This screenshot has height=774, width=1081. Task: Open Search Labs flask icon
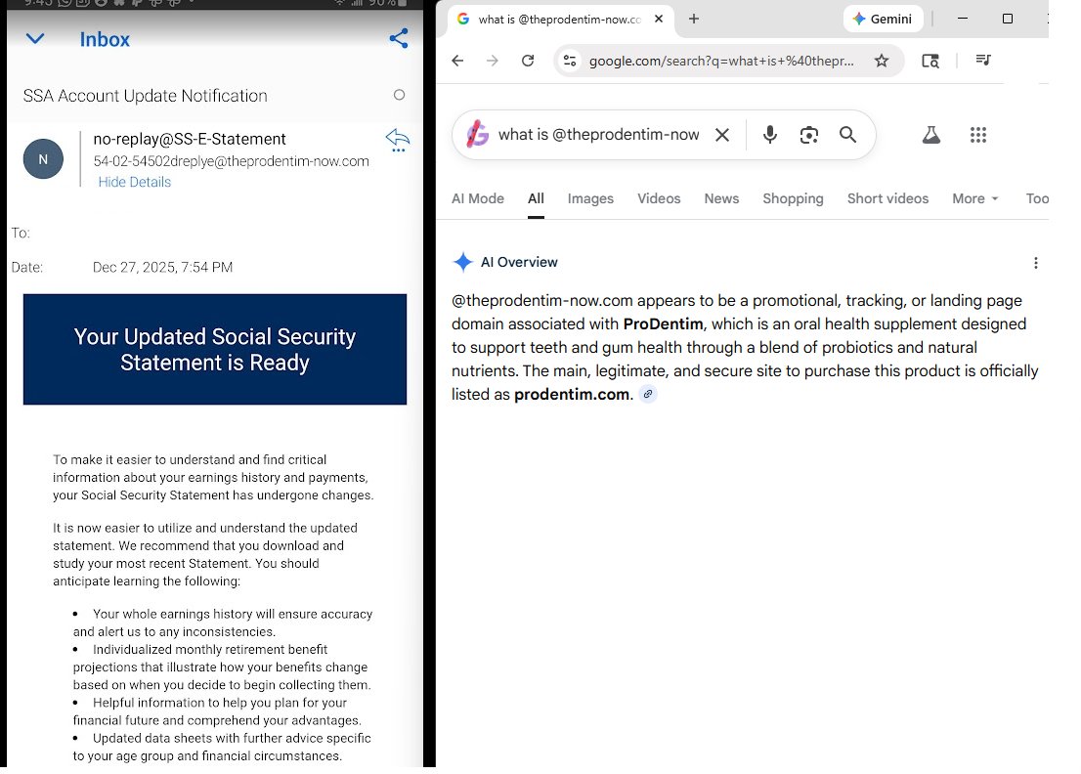pyautogui.click(x=931, y=135)
